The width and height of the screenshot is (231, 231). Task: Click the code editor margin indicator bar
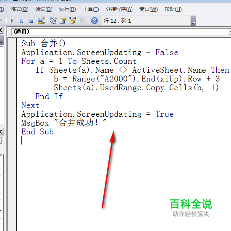pos(13,134)
